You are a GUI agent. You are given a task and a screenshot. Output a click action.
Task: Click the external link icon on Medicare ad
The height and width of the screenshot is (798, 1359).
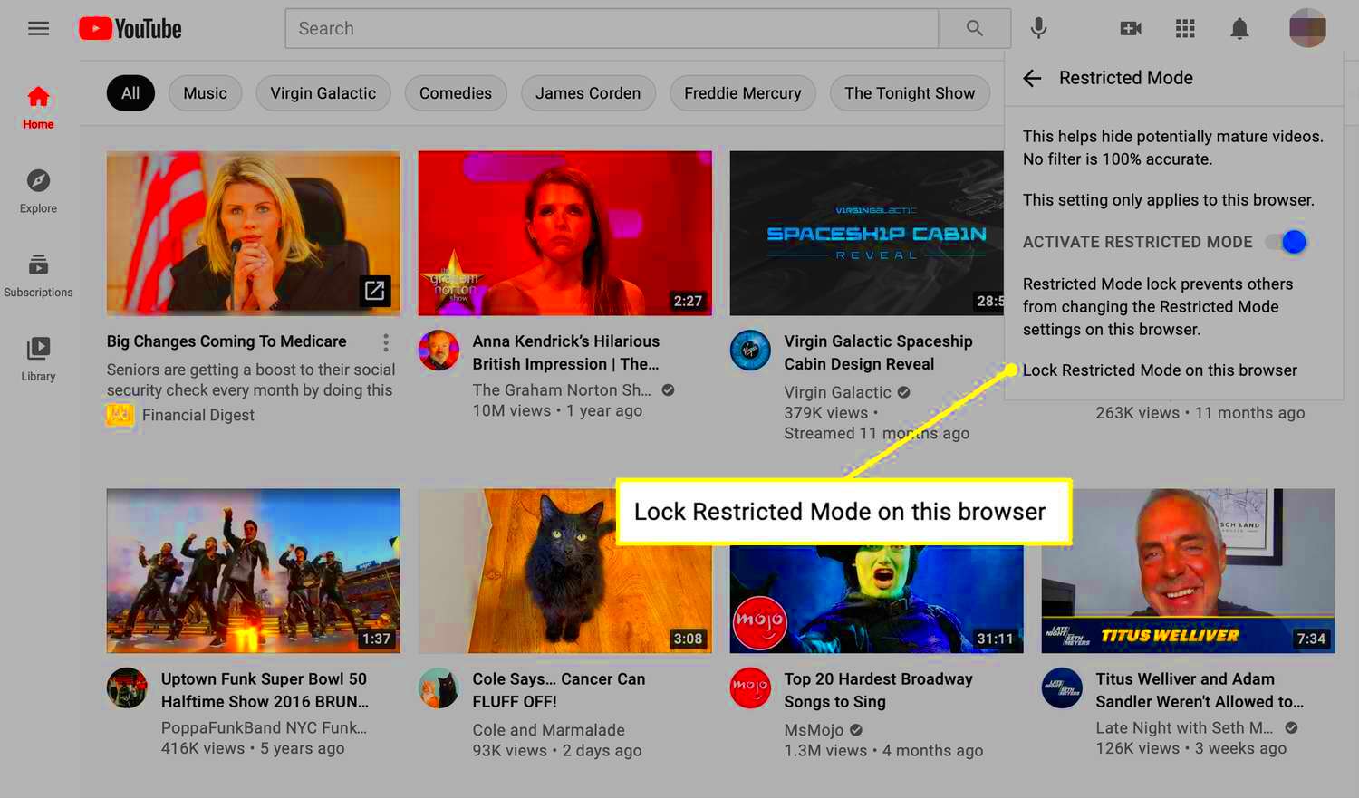point(374,290)
